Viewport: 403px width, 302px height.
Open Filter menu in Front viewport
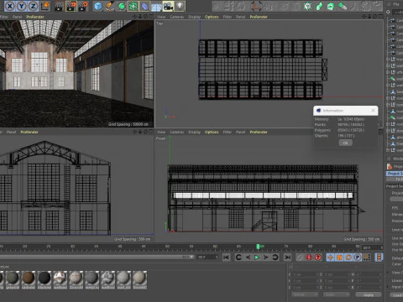coord(228,132)
